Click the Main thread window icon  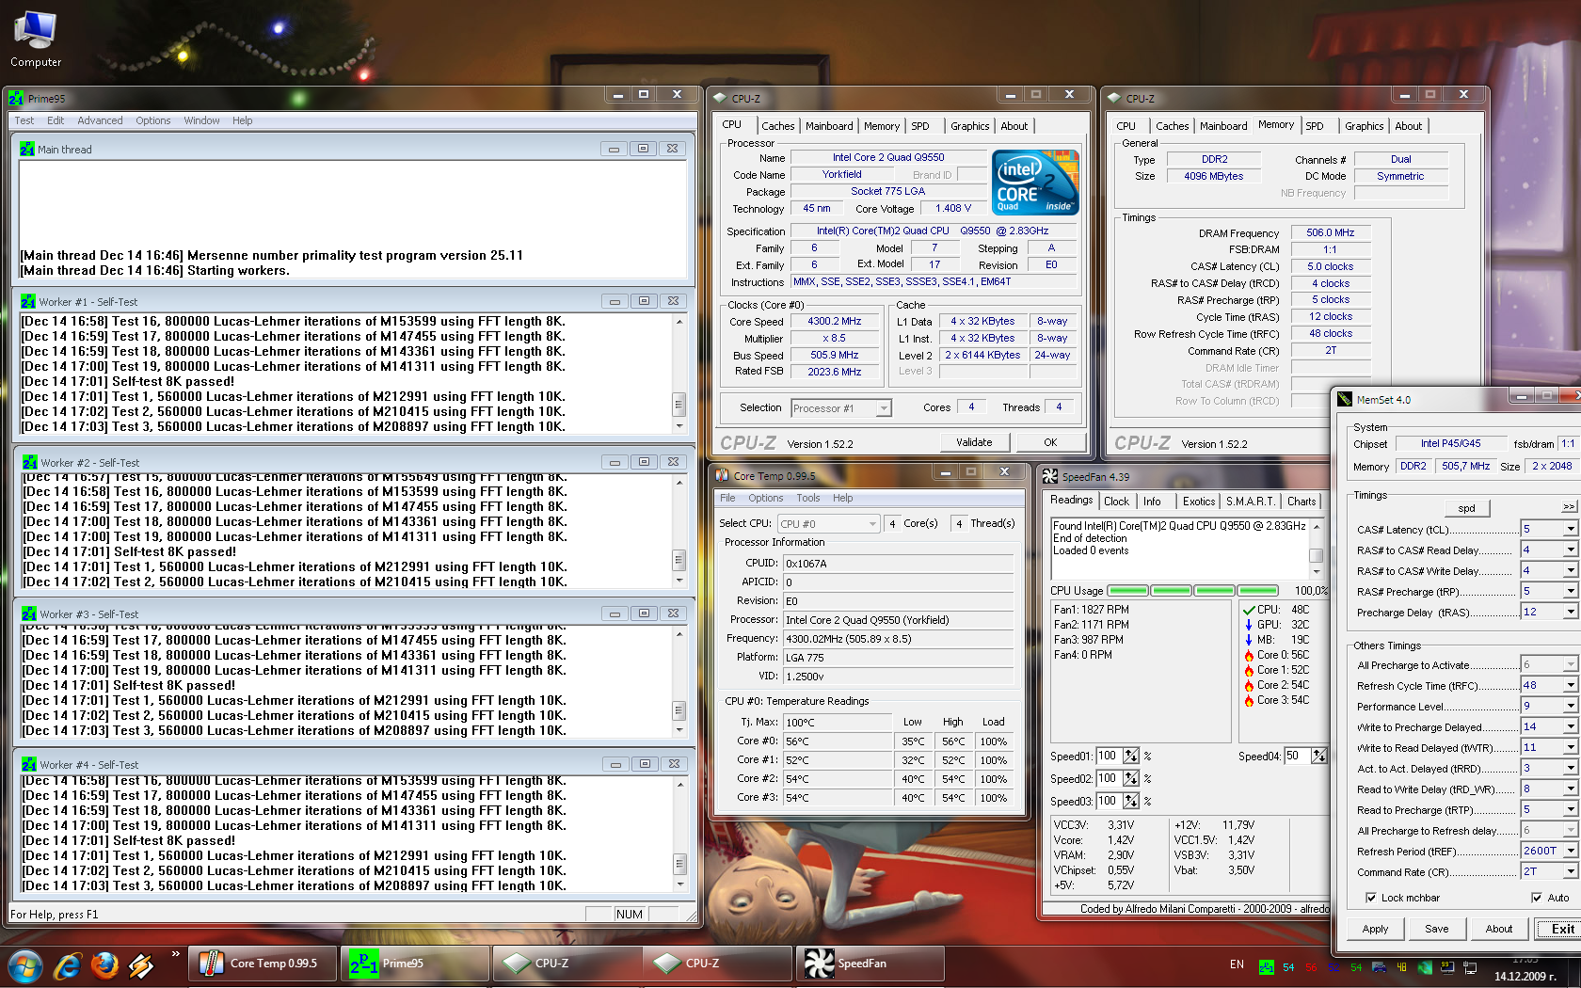click(x=27, y=149)
